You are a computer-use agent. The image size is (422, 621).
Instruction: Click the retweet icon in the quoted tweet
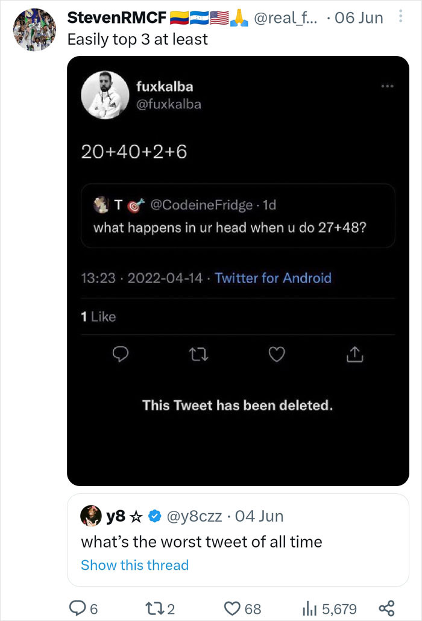click(x=200, y=354)
